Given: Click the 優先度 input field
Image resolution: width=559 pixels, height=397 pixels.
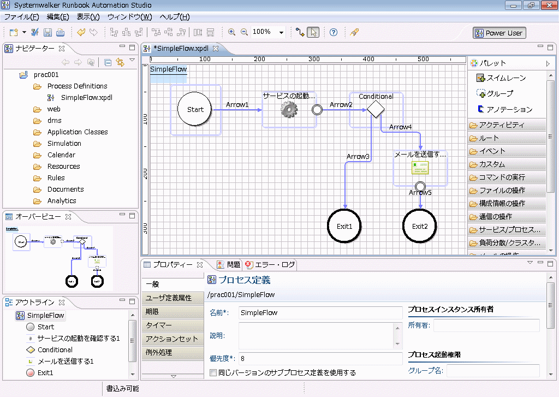Looking at the screenshot, I should (320, 358).
